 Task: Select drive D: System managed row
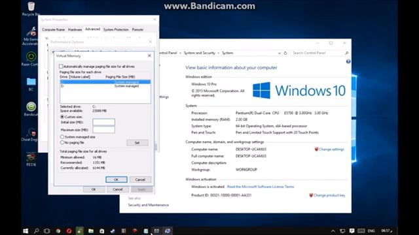(105, 86)
